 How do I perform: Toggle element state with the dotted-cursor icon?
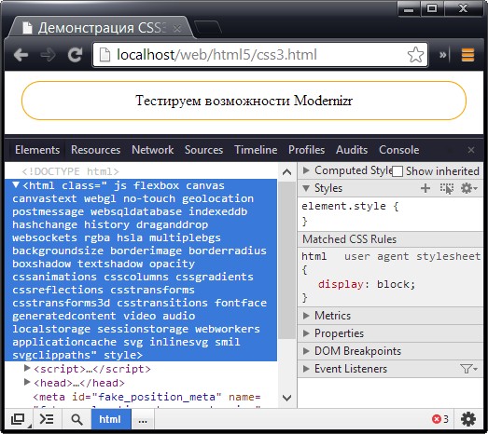click(x=447, y=188)
